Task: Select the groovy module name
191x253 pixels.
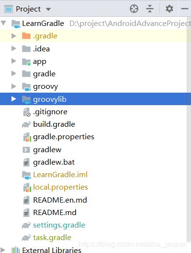Action: pos(45,87)
